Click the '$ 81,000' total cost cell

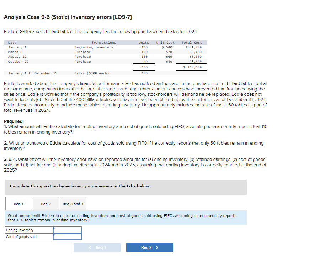193,47
